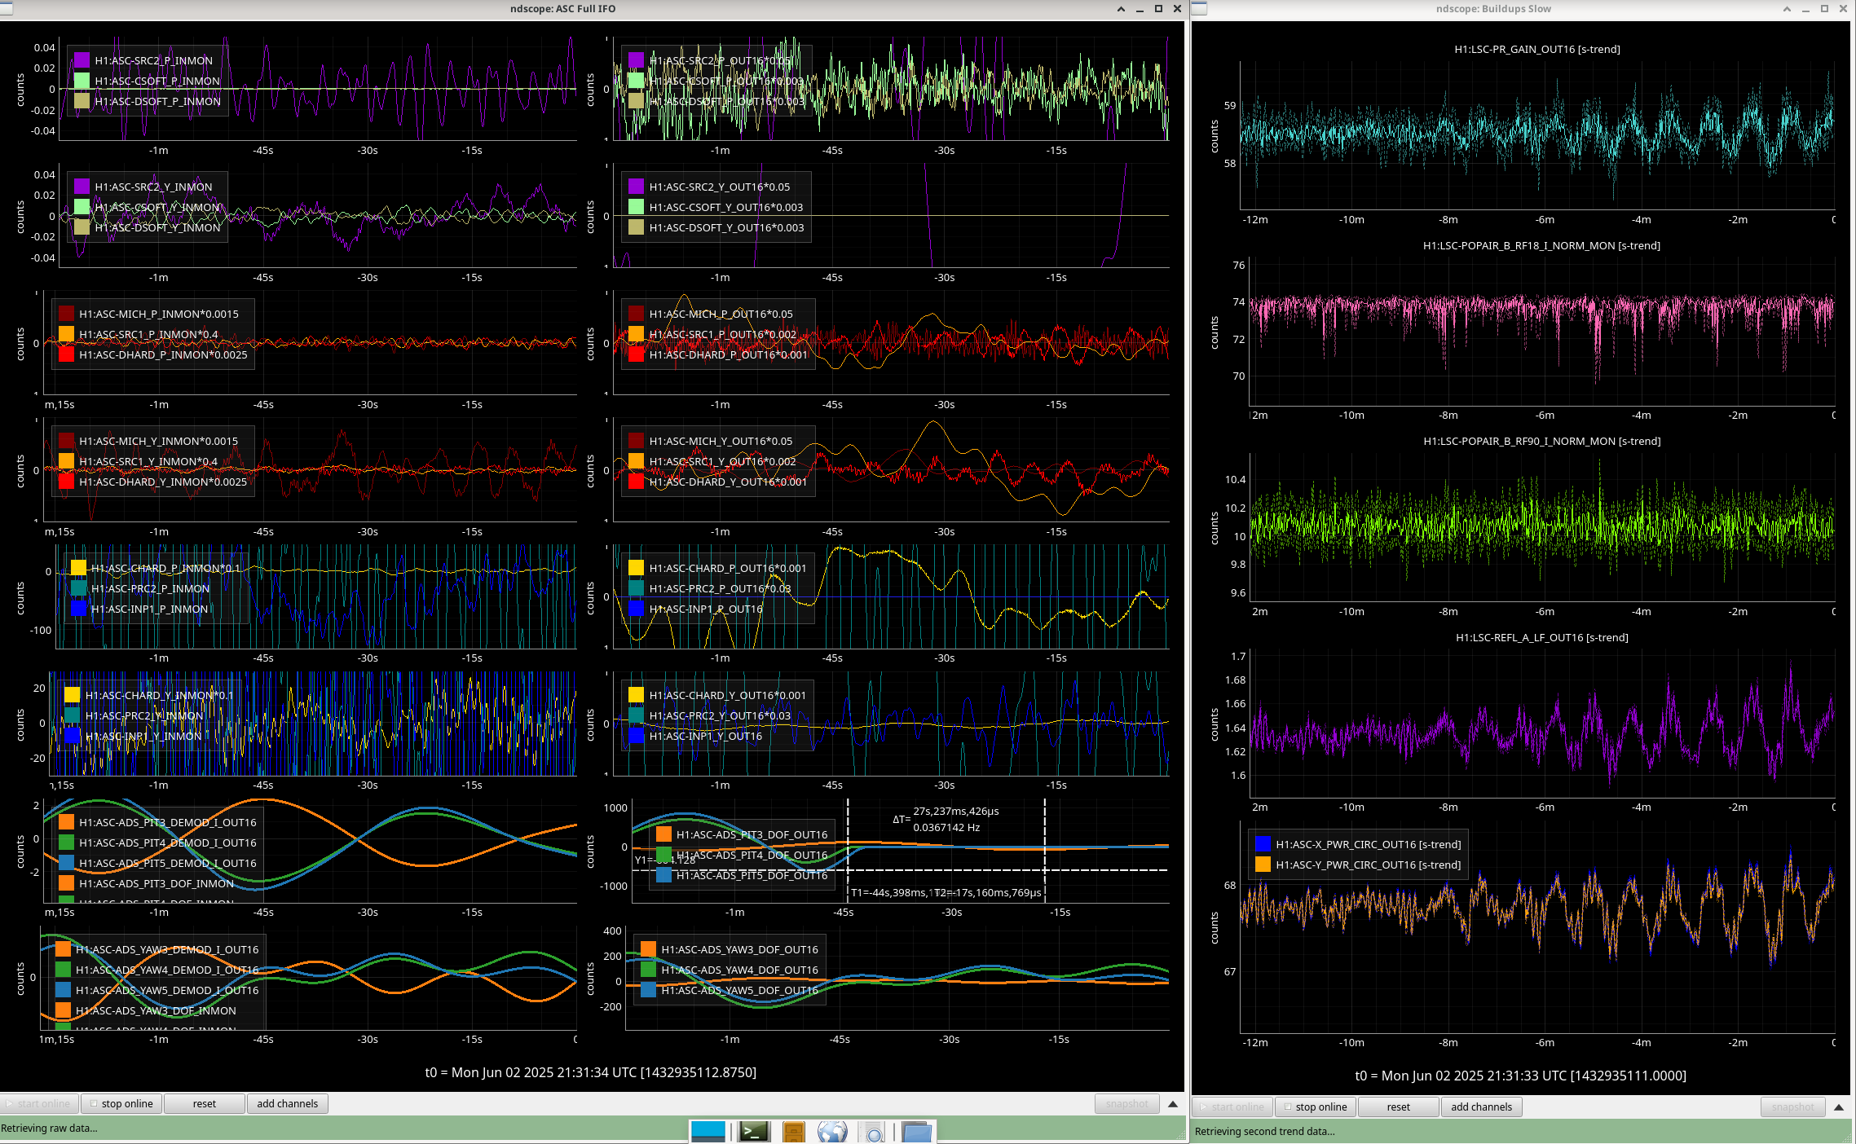Viewport: 1856px width, 1144px height.
Task: Click status text Retrieving raw data
Action: [49, 1129]
